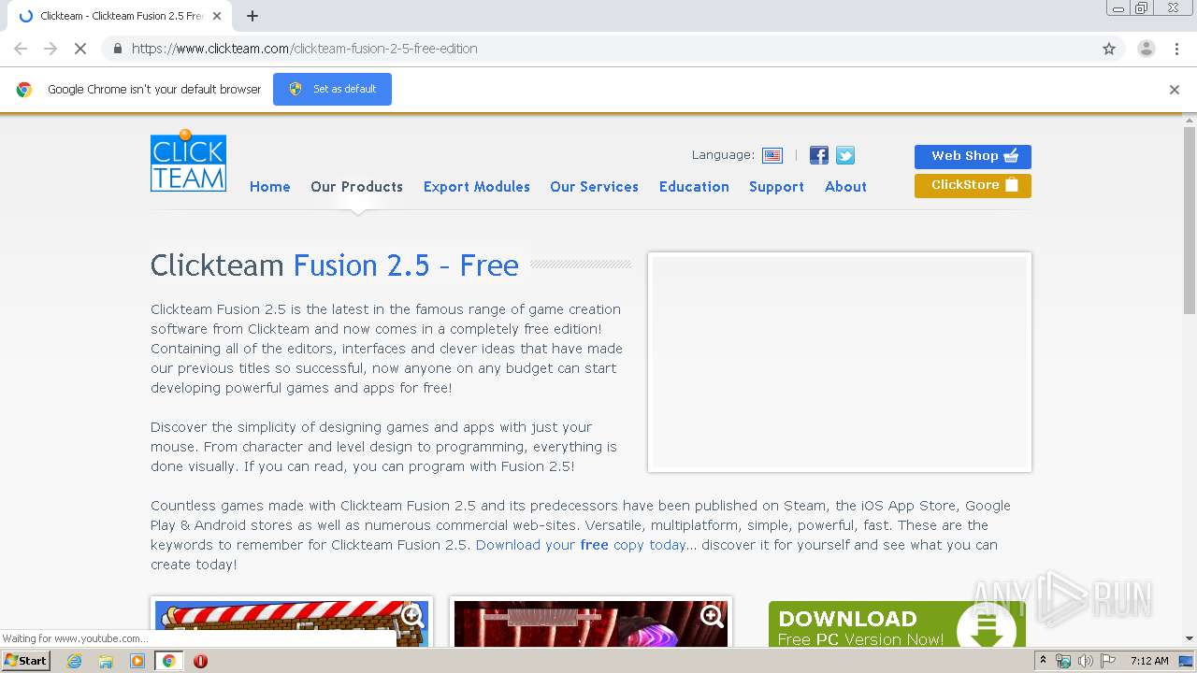
Task: Open the red theater game thumbnail
Action: pos(591,623)
